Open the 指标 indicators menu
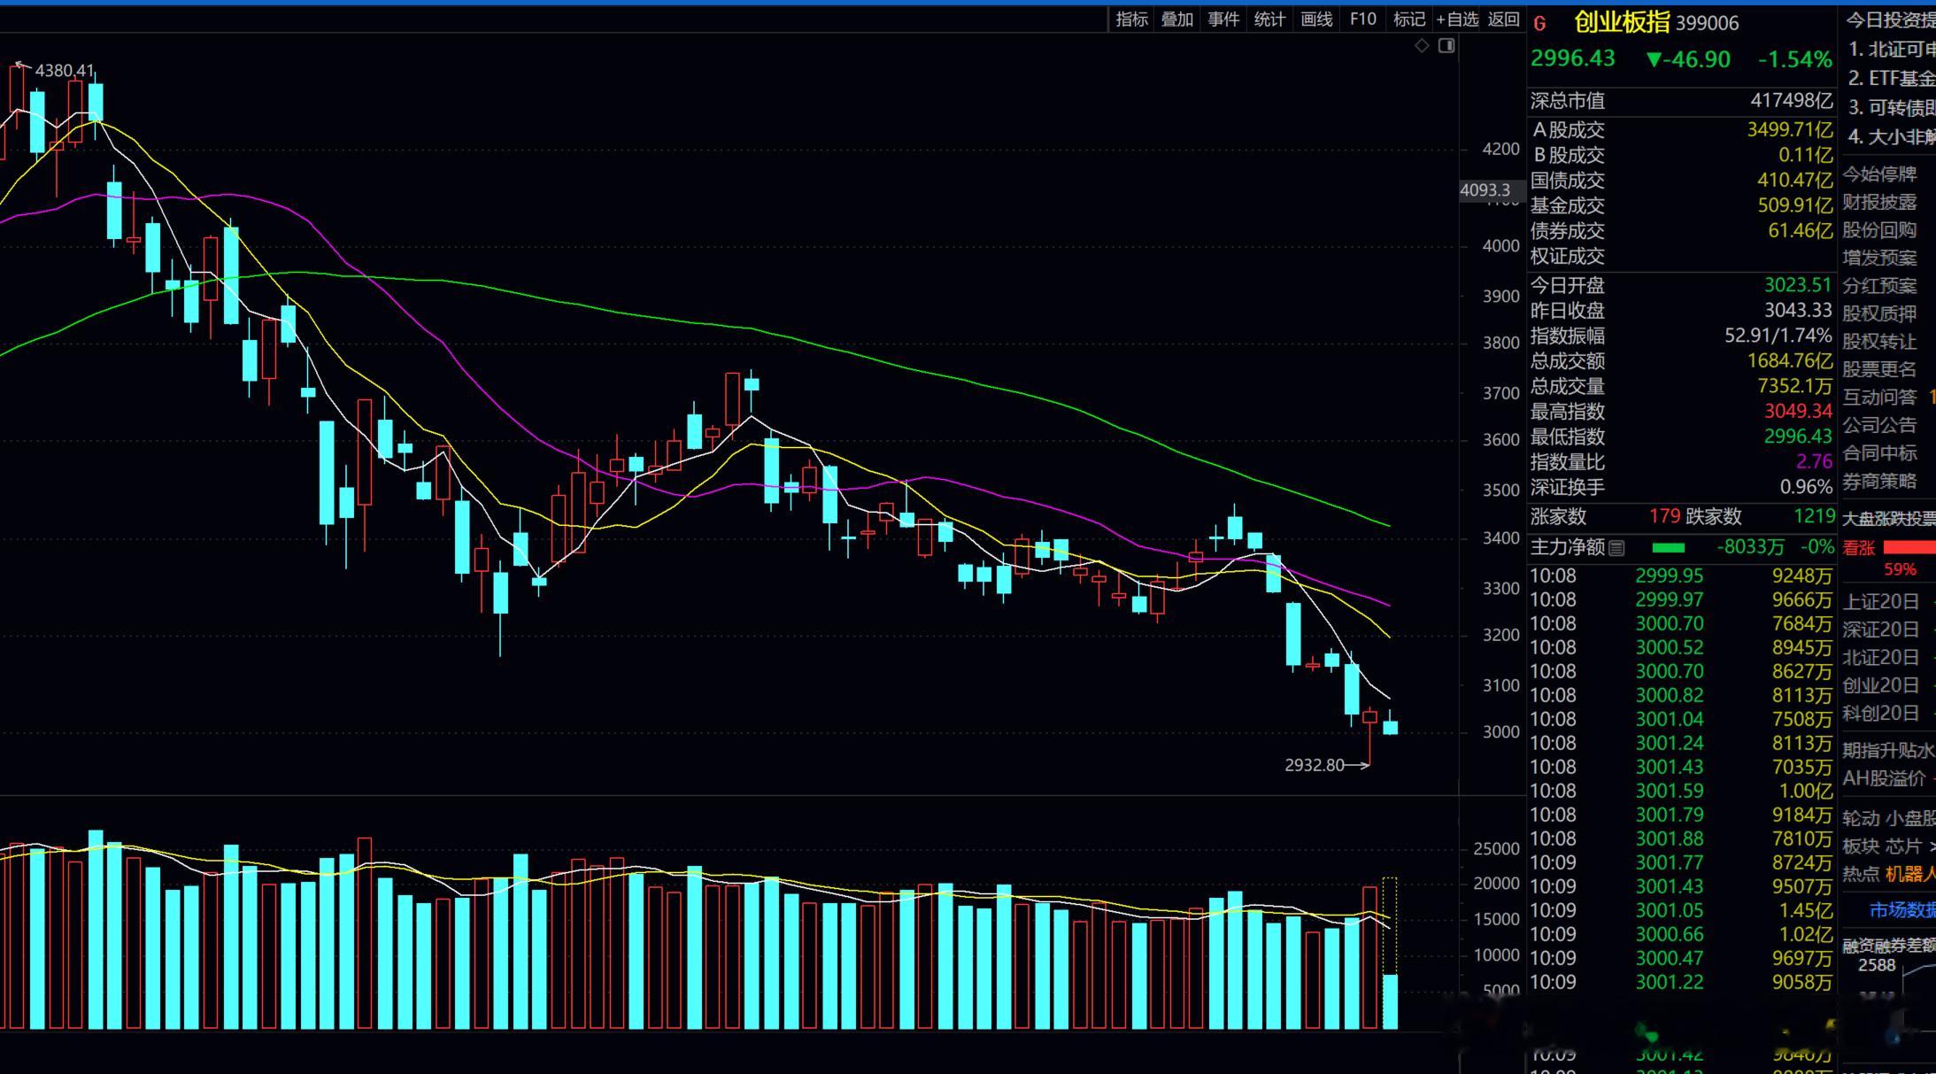 [x=1131, y=19]
